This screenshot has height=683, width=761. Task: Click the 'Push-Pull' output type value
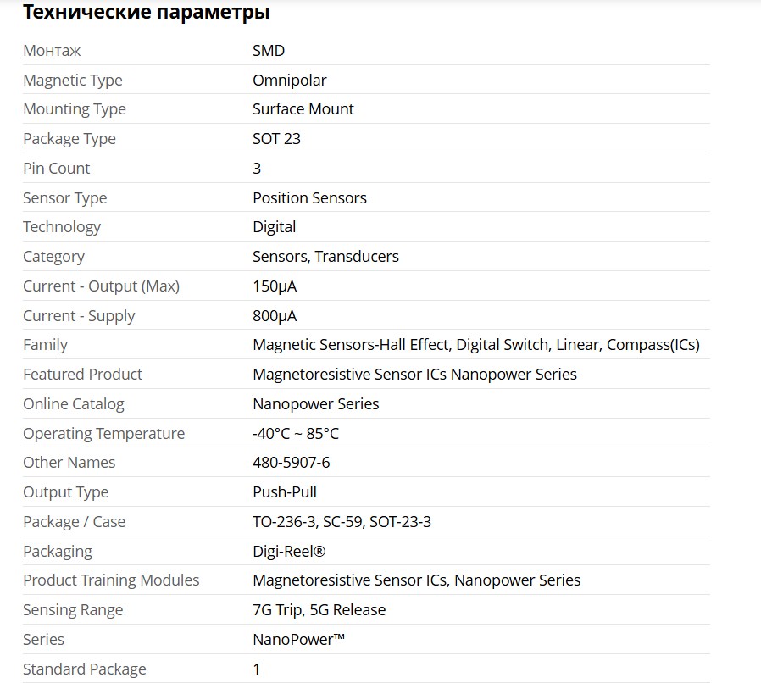[x=285, y=492]
